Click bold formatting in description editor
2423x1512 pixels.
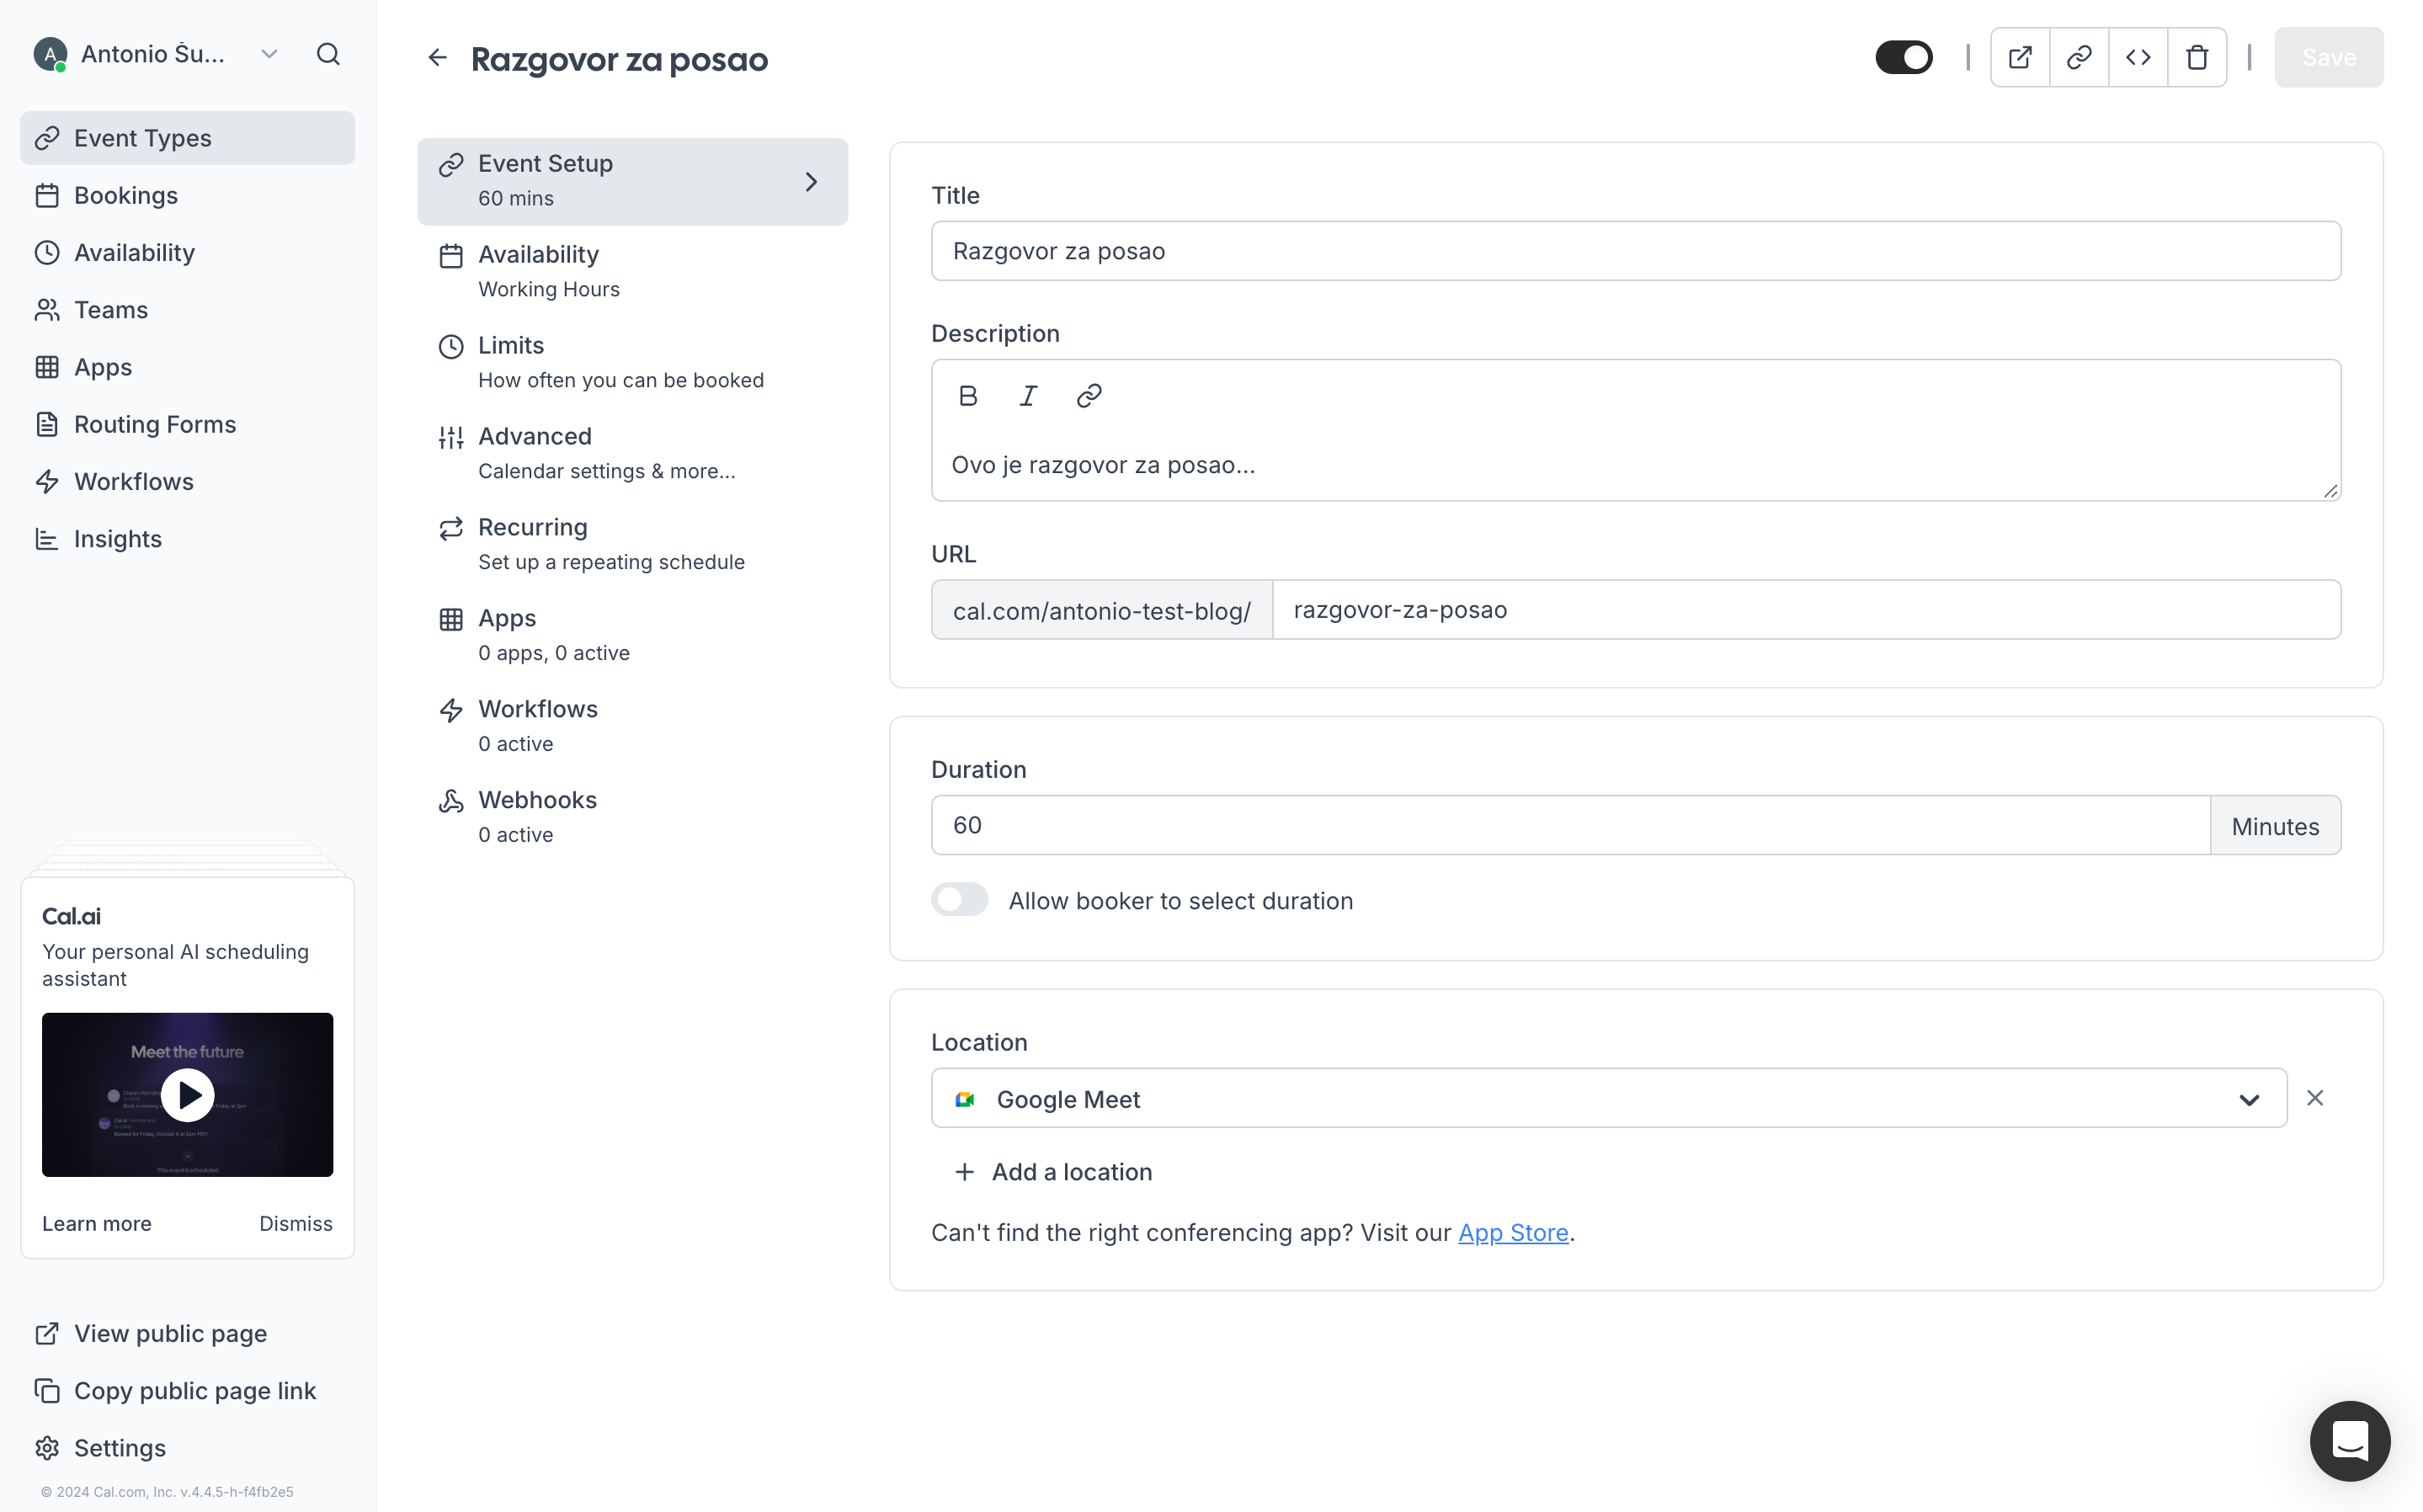point(967,395)
